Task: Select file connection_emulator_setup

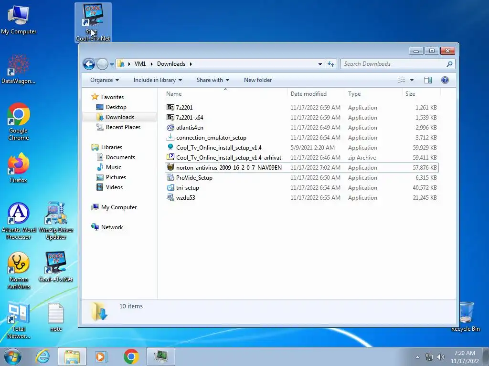Action: point(302,138)
